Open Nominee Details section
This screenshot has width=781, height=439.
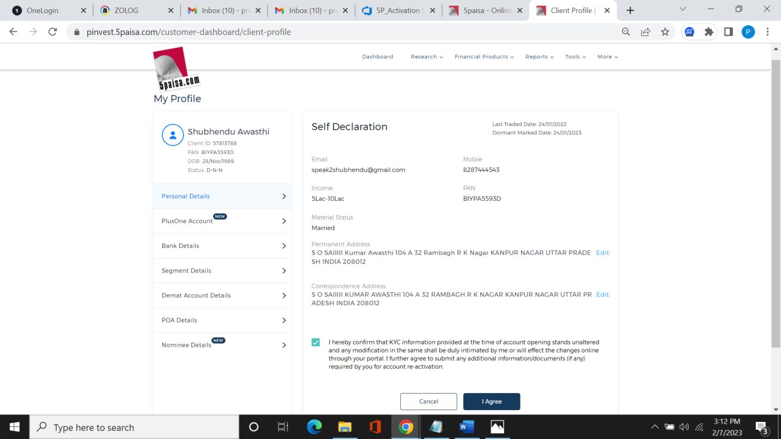click(x=222, y=345)
